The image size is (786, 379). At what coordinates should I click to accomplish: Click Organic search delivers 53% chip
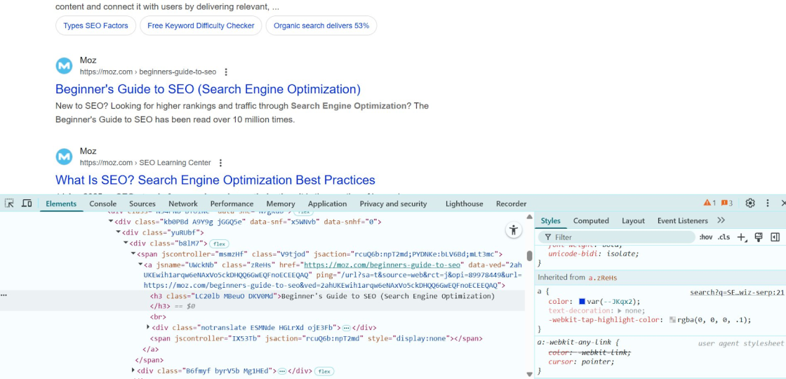pyautogui.click(x=321, y=25)
